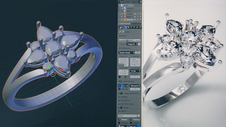Open the World properties globe tab icon
226x127 pixels.
(134, 27)
